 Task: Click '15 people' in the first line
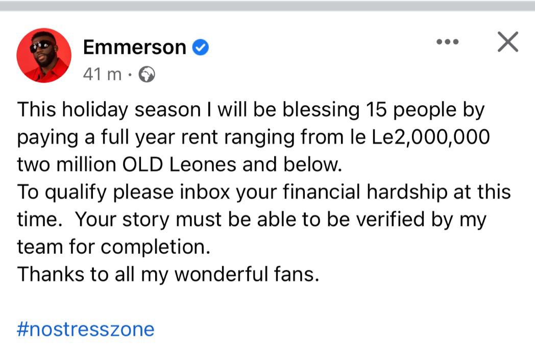pyautogui.click(x=420, y=110)
